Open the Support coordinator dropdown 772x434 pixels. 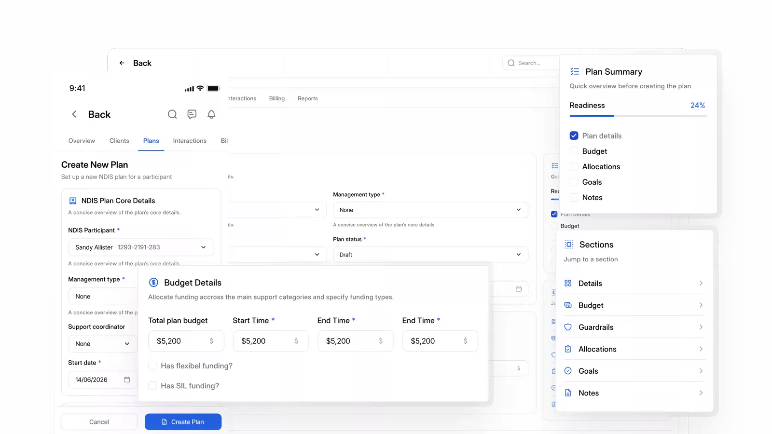click(103, 344)
